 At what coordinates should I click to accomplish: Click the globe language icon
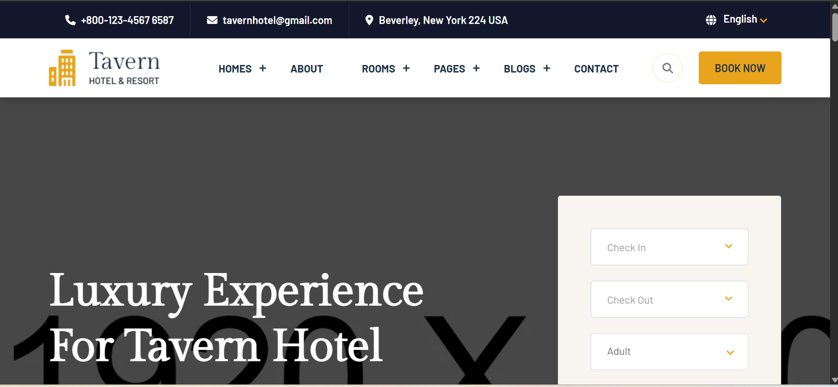tap(711, 20)
